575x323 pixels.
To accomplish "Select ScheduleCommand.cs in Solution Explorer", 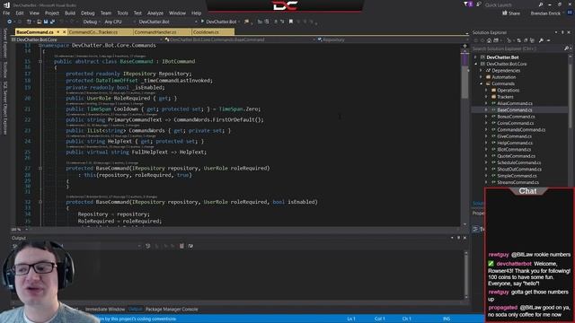I will point(519,163).
